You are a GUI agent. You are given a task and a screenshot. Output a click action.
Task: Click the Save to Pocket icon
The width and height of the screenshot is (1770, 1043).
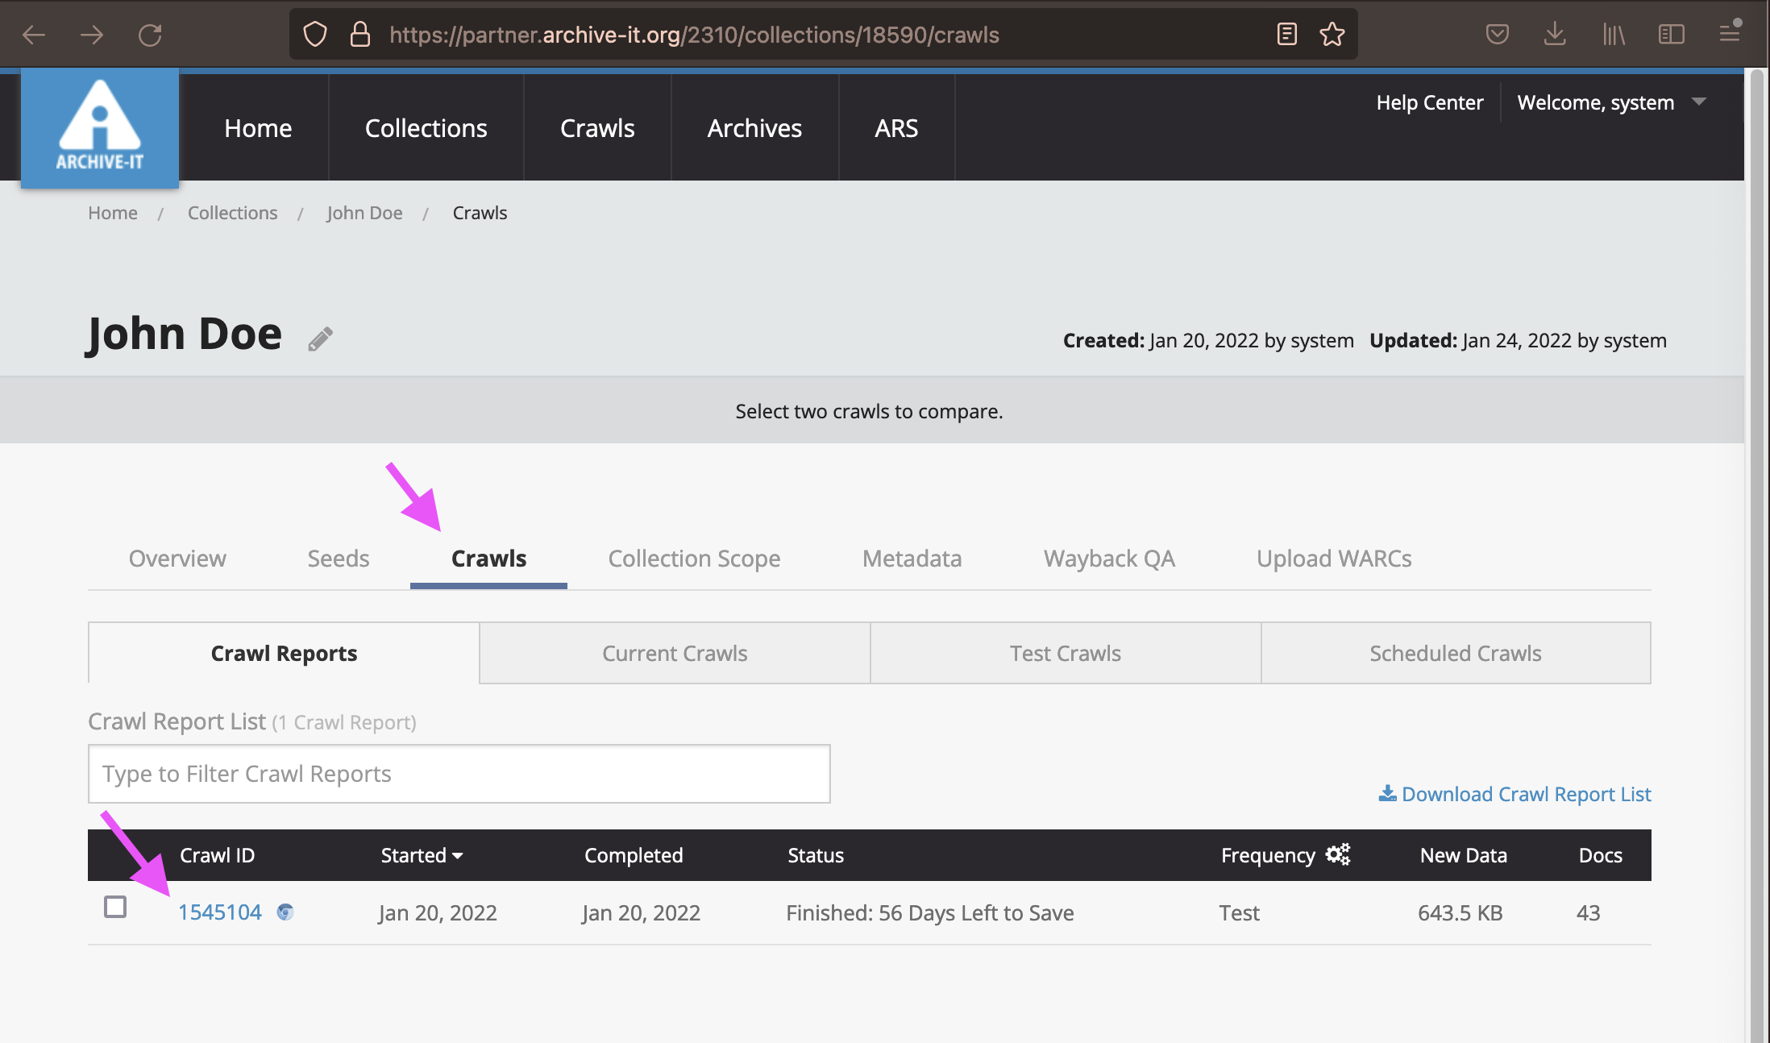pos(1497,35)
